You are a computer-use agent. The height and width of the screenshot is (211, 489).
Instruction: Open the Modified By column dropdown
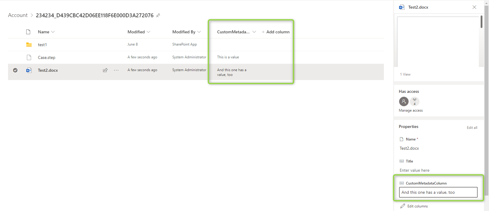pos(199,32)
